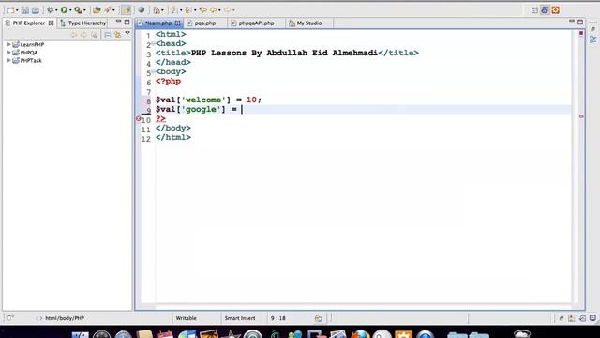
Task: Click the 'Smart Insert' status bar entry
Action: pyautogui.click(x=240, y=318)
